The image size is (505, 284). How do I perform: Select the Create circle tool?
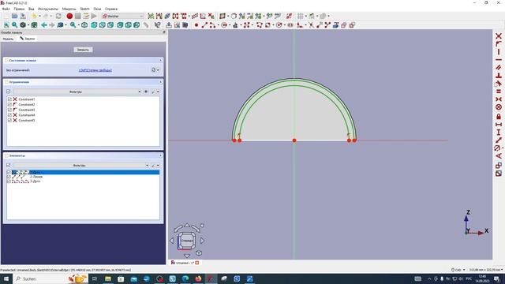(224, 24)
